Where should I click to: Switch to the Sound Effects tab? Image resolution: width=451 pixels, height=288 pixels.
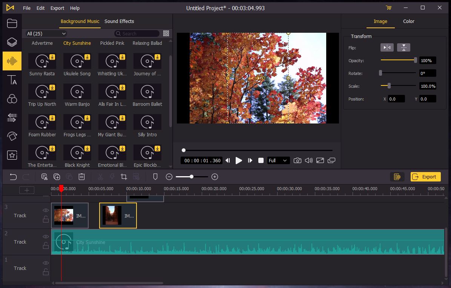tap(119, 21)
